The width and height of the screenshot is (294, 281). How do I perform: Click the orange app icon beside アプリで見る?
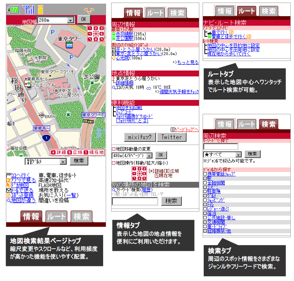click(x=8, y=180)
